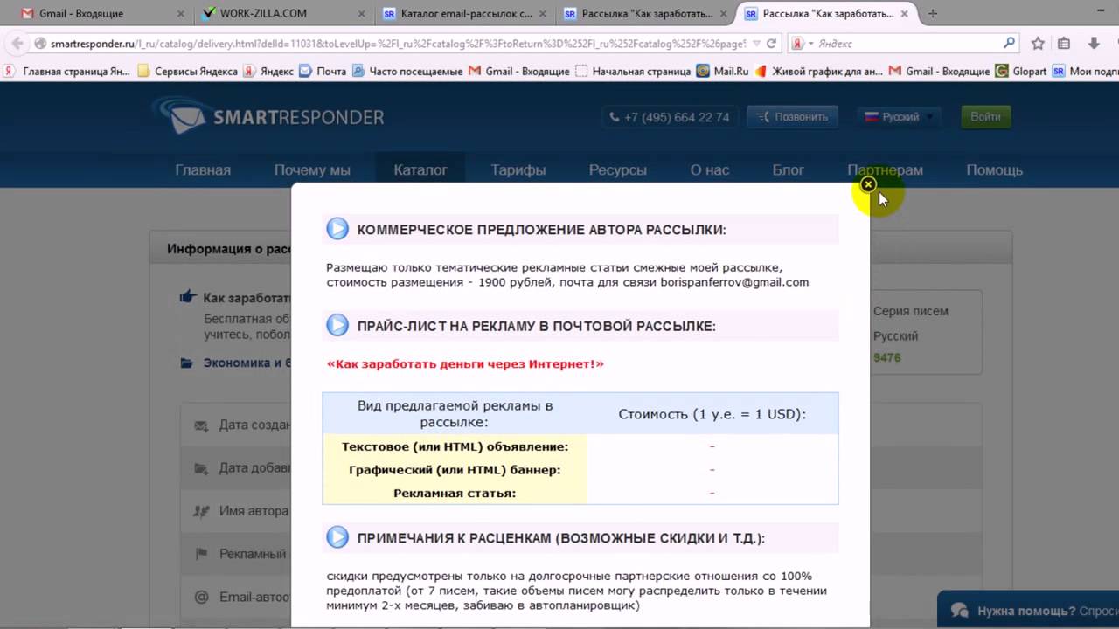Viewport: 1119px width, 629px height.
Task: Click folder icon beside Экономика category
Action: click(186, 363)
